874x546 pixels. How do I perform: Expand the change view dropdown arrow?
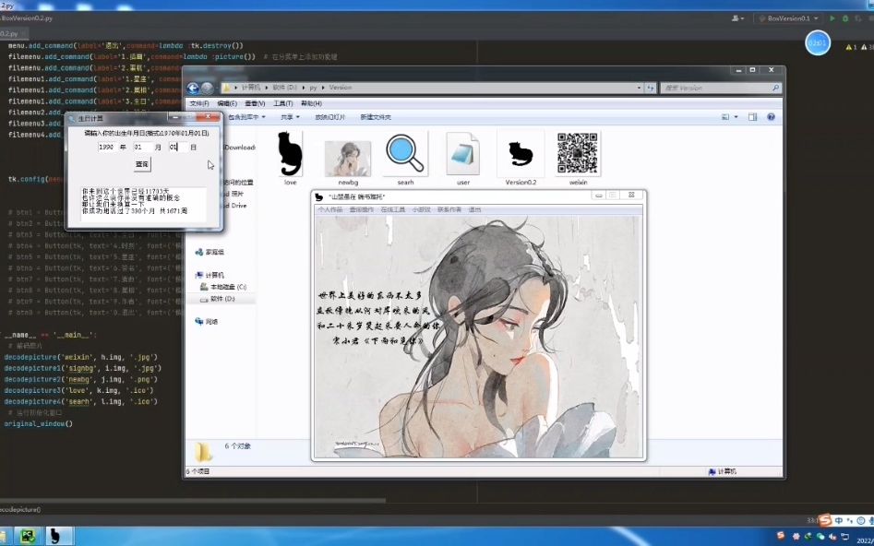[x=736, y=116]
